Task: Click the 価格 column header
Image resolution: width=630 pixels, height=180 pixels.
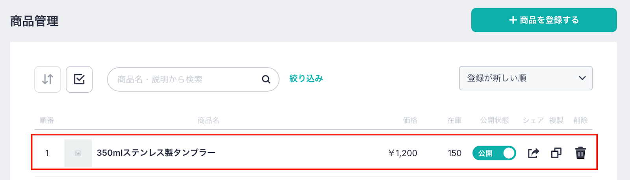Action: (x=410, y=120)
